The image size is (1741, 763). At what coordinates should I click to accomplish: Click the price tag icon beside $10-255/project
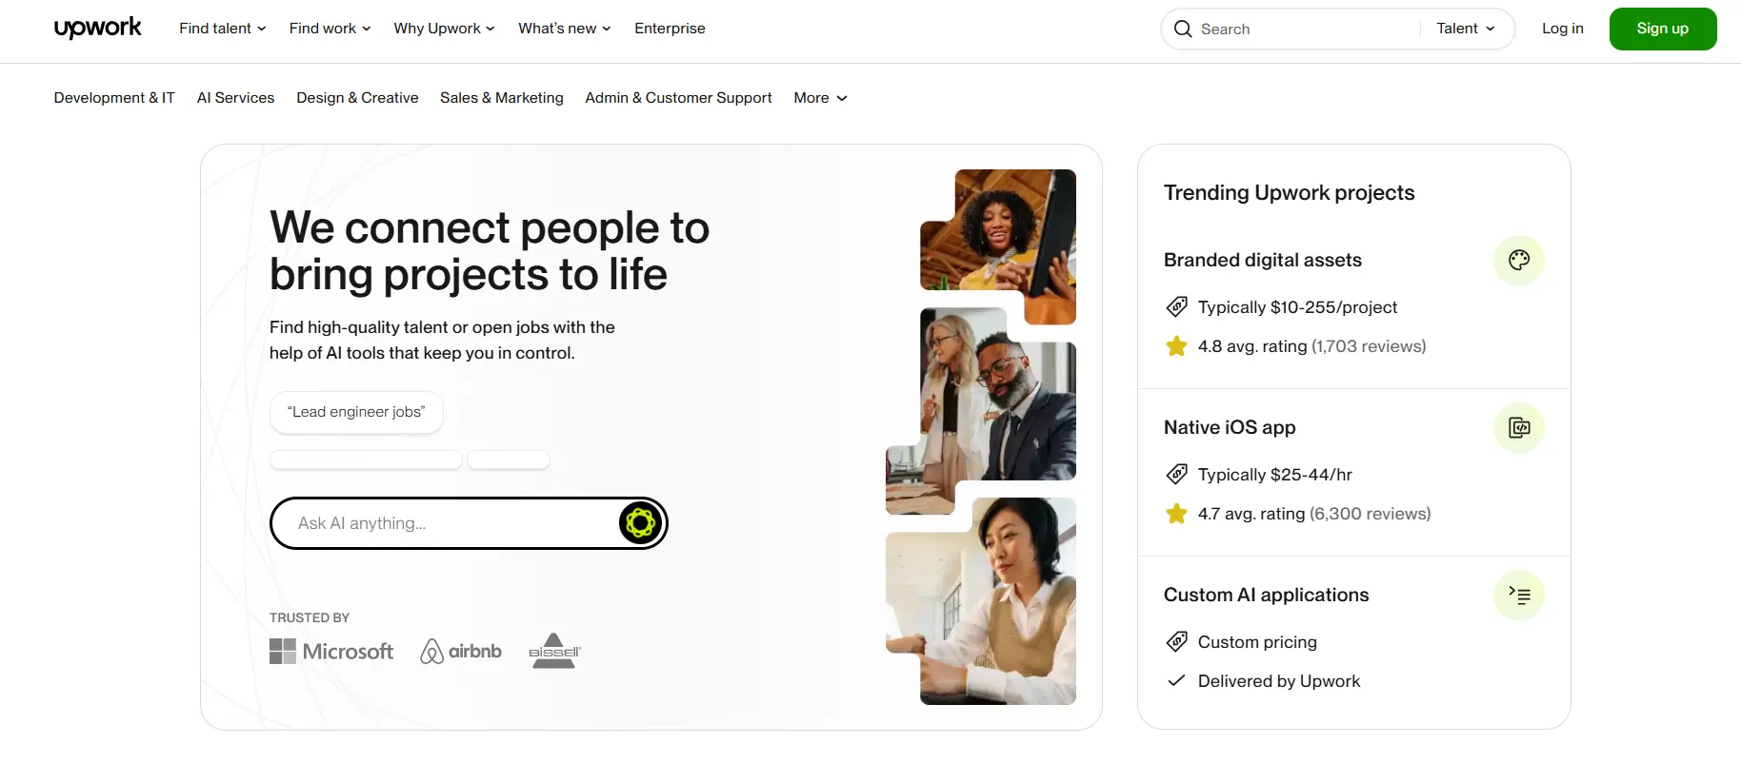1177,307
